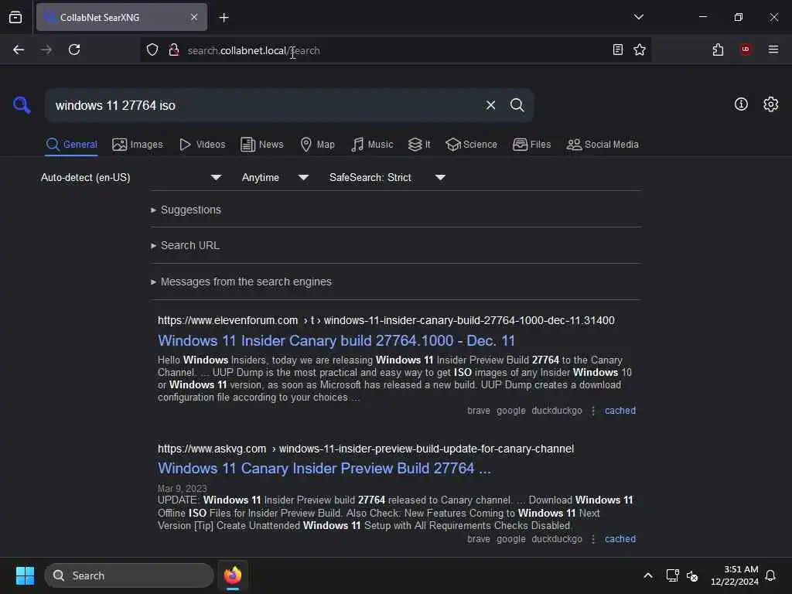Open the clock showing 3:51 AM
Viewport: 792px width, 594px height.
pos(735,575)
